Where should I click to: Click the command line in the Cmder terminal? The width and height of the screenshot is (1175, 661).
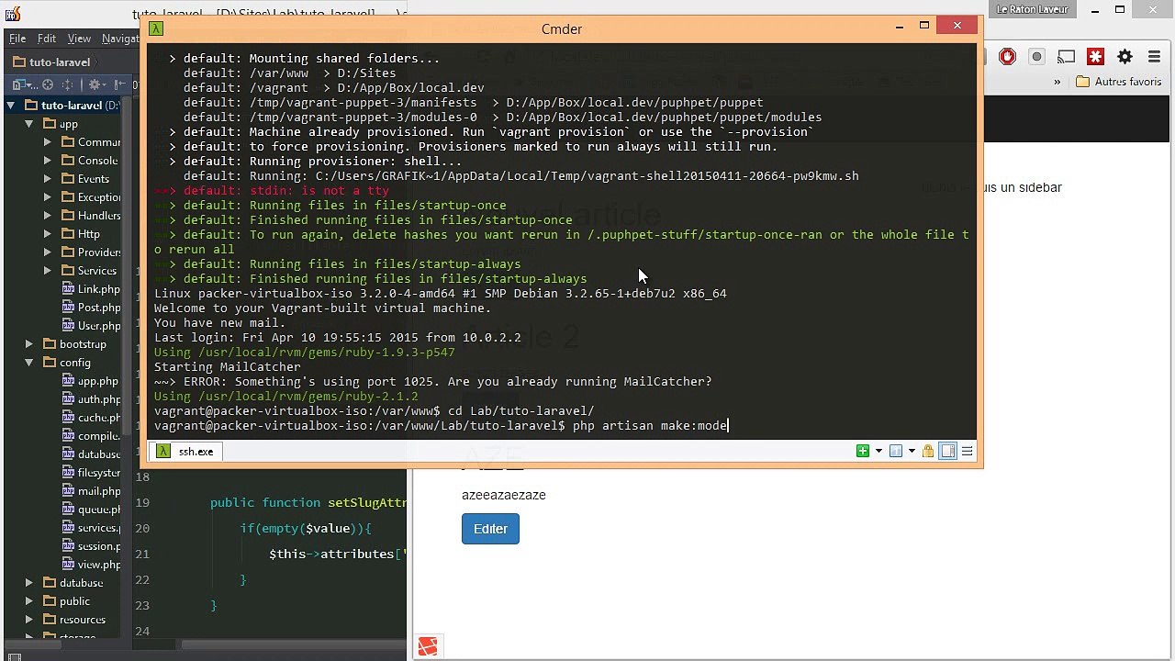pyautogui.click(x=442, y=426)
